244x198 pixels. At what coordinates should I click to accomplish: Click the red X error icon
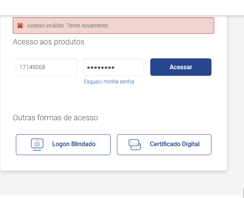pos(20,26)
